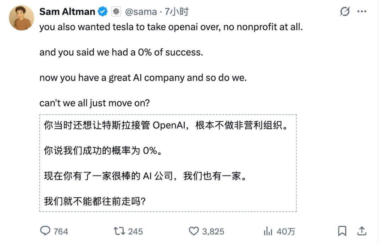Screen dimensions: 380x243
Task: Click the 3,825 likes count
Action: [x=213, y=232]
